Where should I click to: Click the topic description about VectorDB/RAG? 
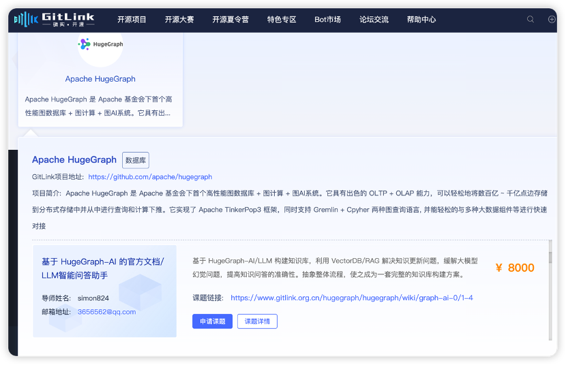tap(335, 268)
